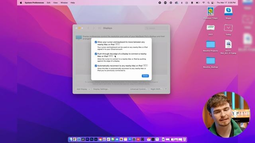This screenshot has width=255, height=143.
Task: Open the Apple menu
Action: [x=21, y=3]
